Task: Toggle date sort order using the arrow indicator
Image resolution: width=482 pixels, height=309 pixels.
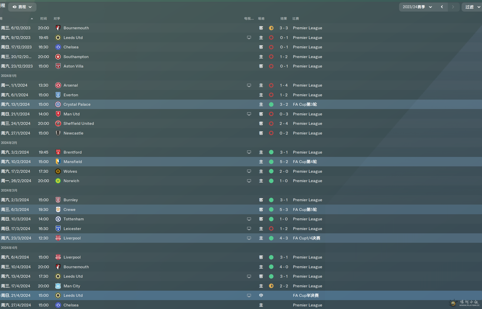Action: click(32, 19)
